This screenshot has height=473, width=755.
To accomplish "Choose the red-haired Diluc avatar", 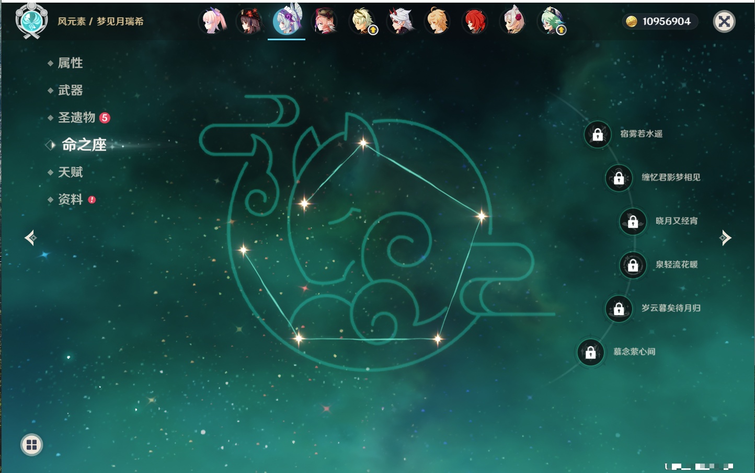I will tap(475, 21).
